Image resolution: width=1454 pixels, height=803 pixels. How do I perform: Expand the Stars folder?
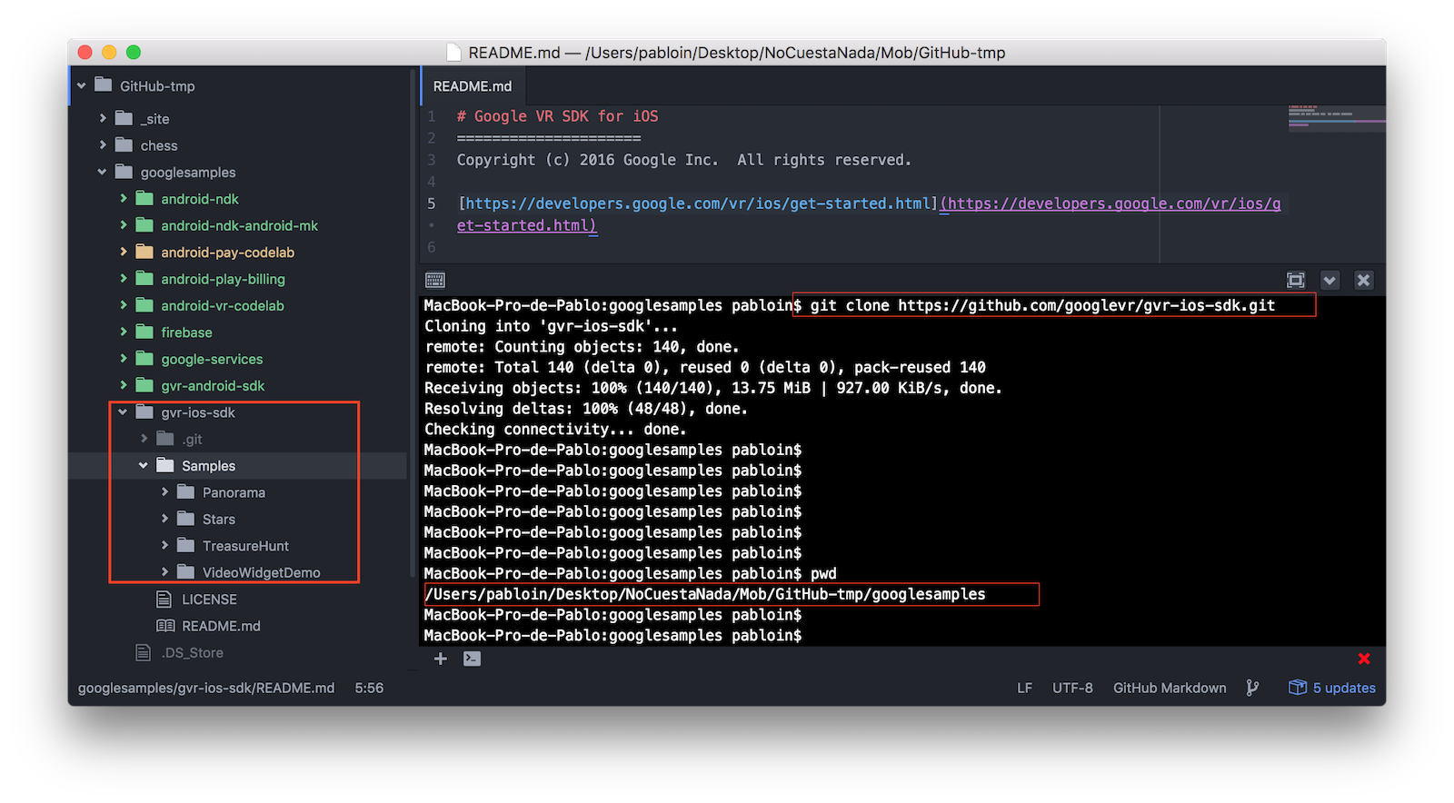point(165,519)
